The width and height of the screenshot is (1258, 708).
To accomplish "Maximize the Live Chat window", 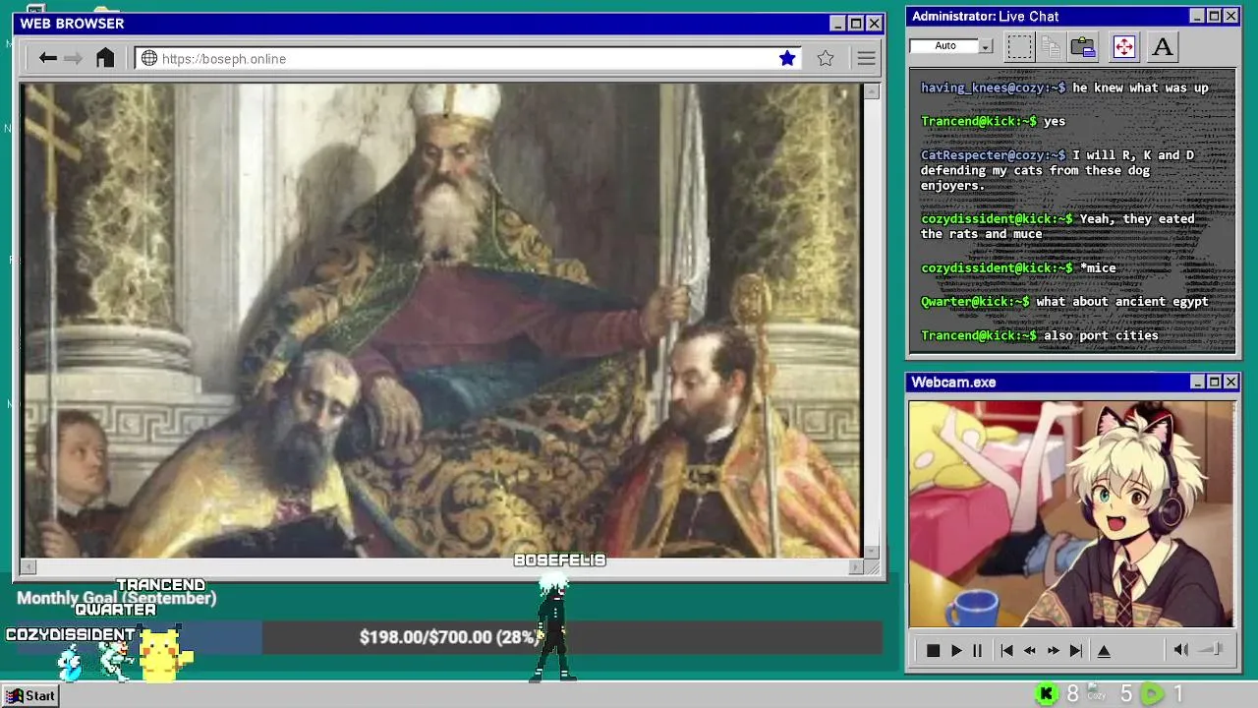I will click(1214, 16).
